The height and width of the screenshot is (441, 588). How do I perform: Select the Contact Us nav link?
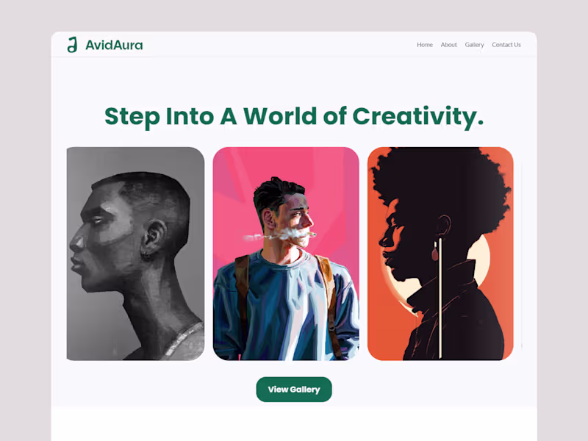point(506,45)
